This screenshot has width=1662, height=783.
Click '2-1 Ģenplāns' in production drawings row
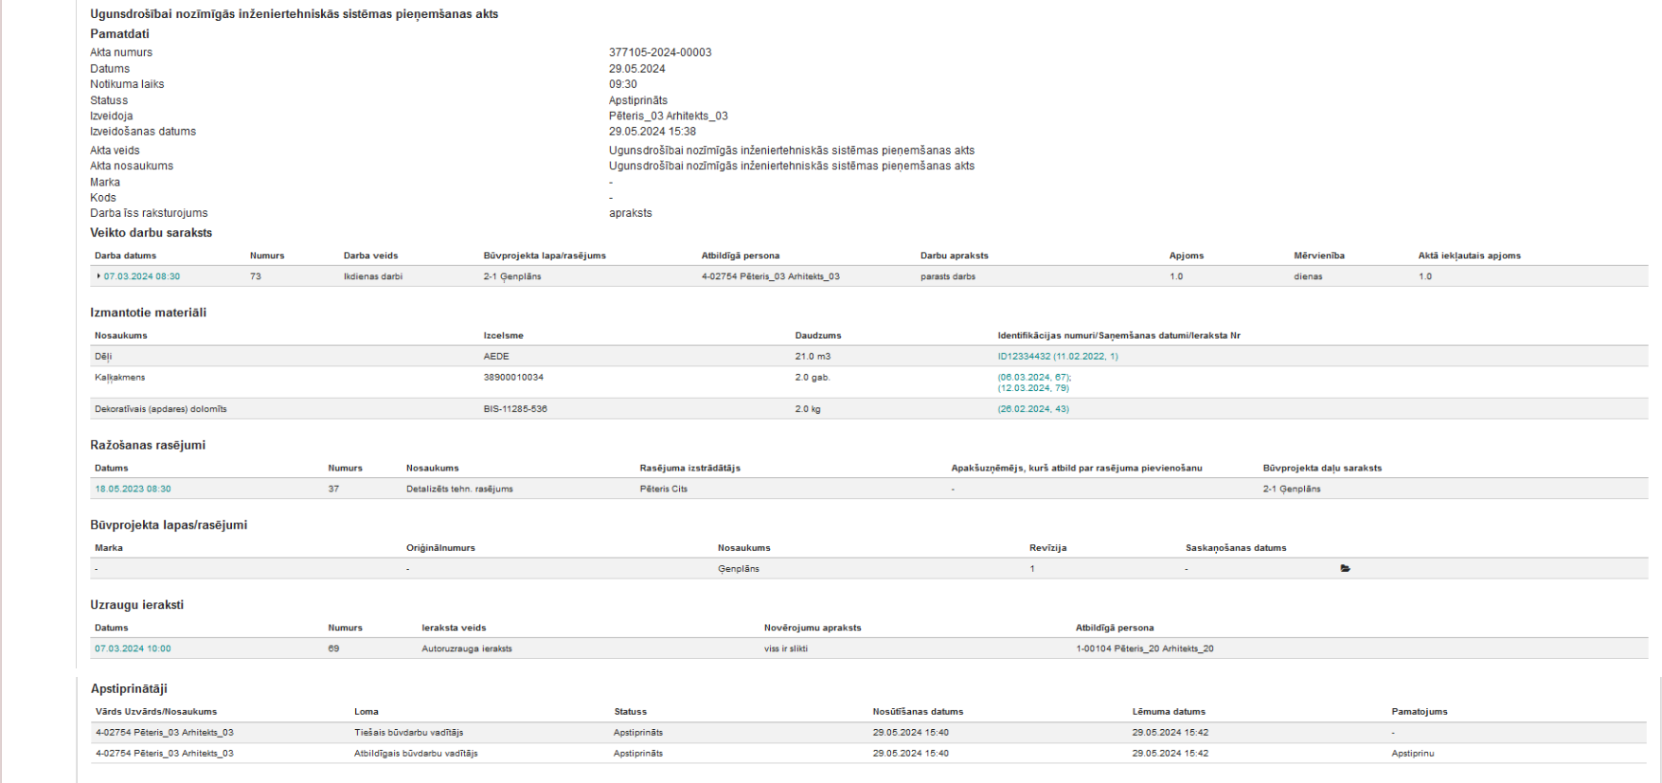coord(1292,489)
